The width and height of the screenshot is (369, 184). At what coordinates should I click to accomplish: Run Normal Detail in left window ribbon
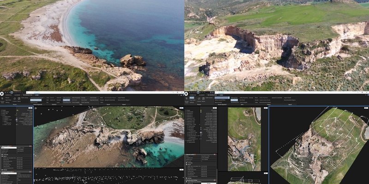pos(2,100)
